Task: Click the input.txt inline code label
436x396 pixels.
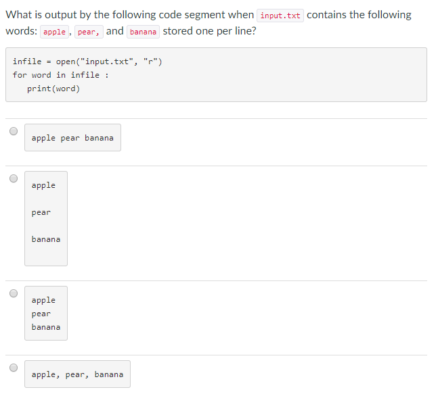Action: [x=280, y=16]
